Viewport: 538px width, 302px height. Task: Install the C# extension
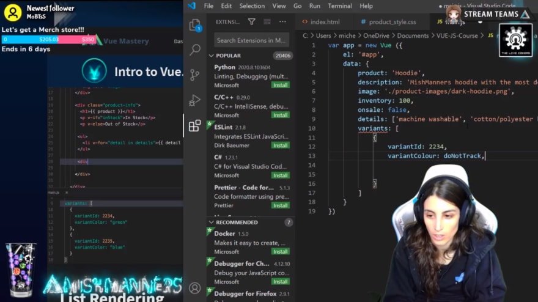281,175
